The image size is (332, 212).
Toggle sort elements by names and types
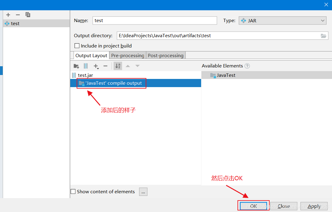coord(118,66)
